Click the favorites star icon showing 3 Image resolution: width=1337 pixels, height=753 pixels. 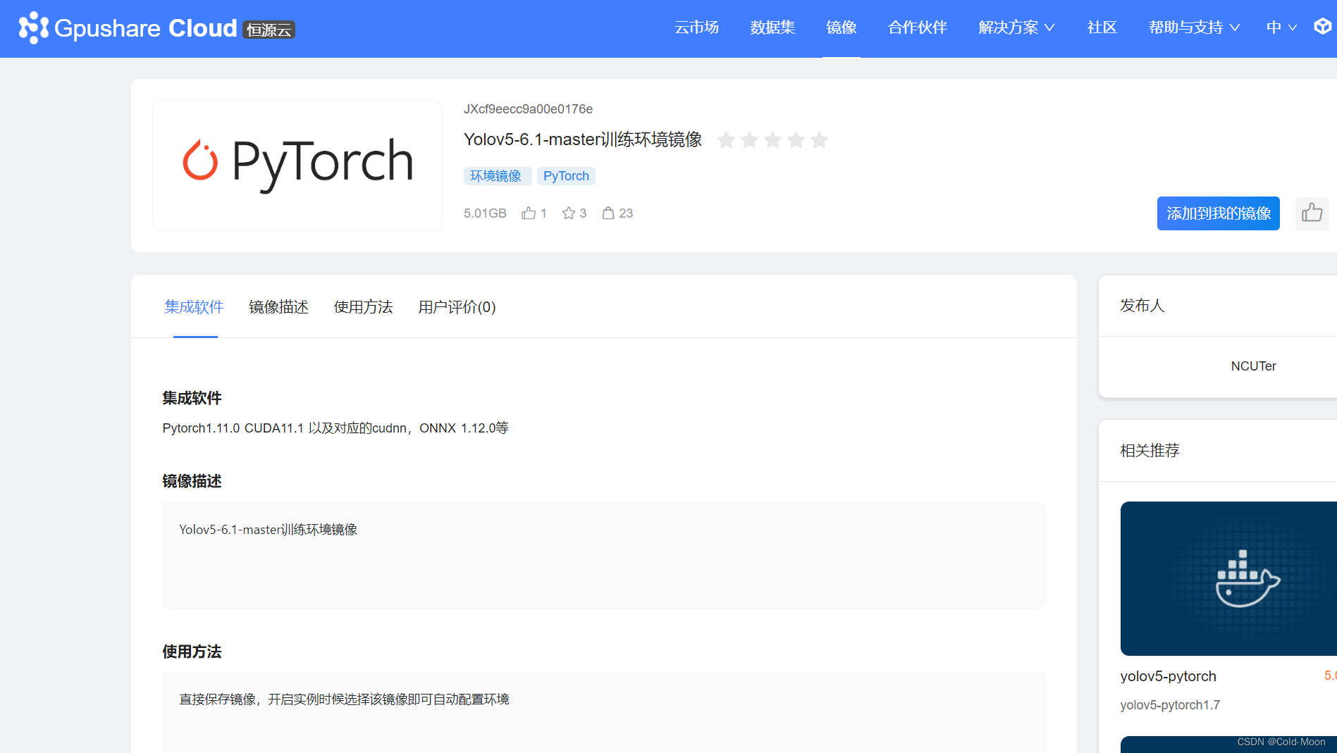[569, 213]
